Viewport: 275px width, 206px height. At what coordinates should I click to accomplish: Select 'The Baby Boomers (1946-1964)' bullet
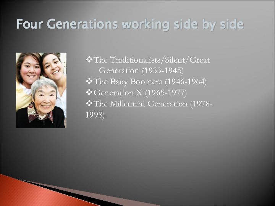point(146,82)
